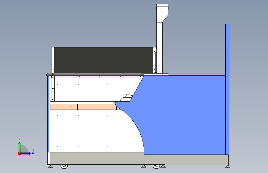This screenshot has width=268, height=173.
Task: Click the blue Z axis arrow of the triad
Action: [26, 153]
